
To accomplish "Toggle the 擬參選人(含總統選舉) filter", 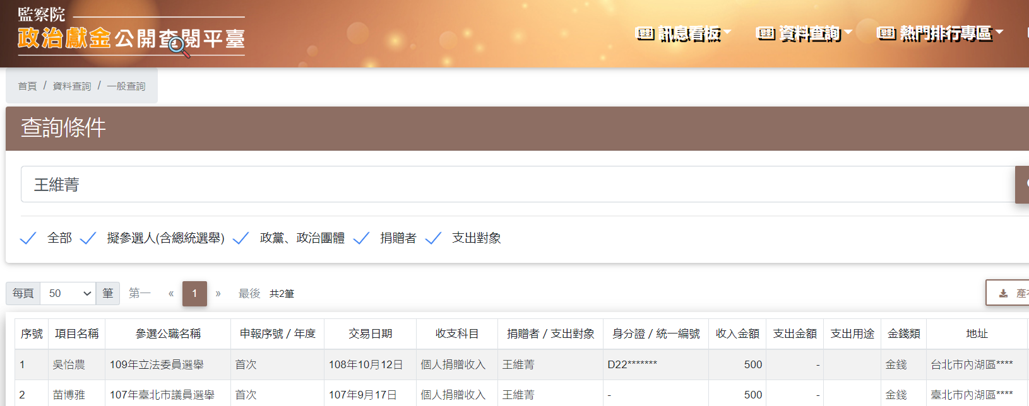I will point(88,238).
